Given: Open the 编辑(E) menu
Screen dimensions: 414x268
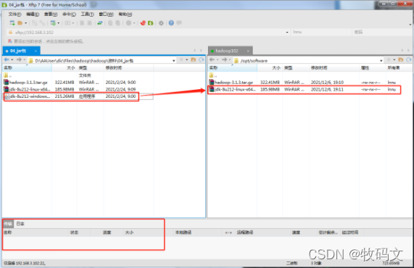Looking at the screenshot, I should point(33,14).
